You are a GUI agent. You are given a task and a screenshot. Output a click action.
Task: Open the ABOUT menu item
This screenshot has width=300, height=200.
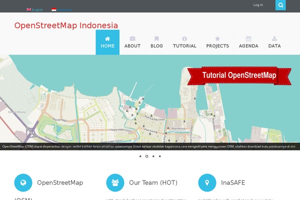tap(132, 42)
